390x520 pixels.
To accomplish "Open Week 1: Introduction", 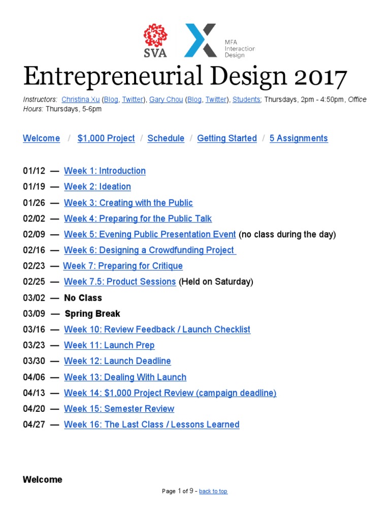I will coord(105,171).
